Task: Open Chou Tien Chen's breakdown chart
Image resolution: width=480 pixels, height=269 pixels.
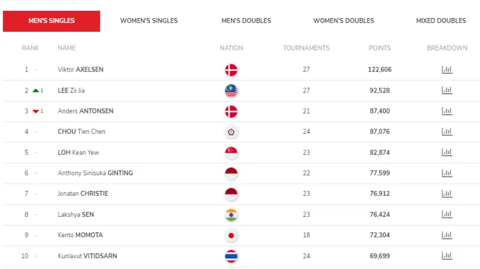Action: click(x=446, y=132)
